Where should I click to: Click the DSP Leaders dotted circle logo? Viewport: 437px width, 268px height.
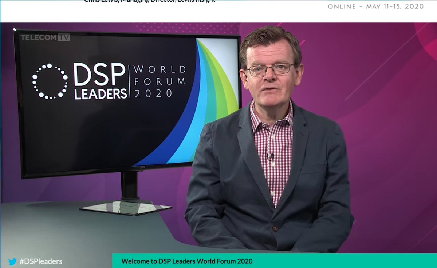click(50, 81)
